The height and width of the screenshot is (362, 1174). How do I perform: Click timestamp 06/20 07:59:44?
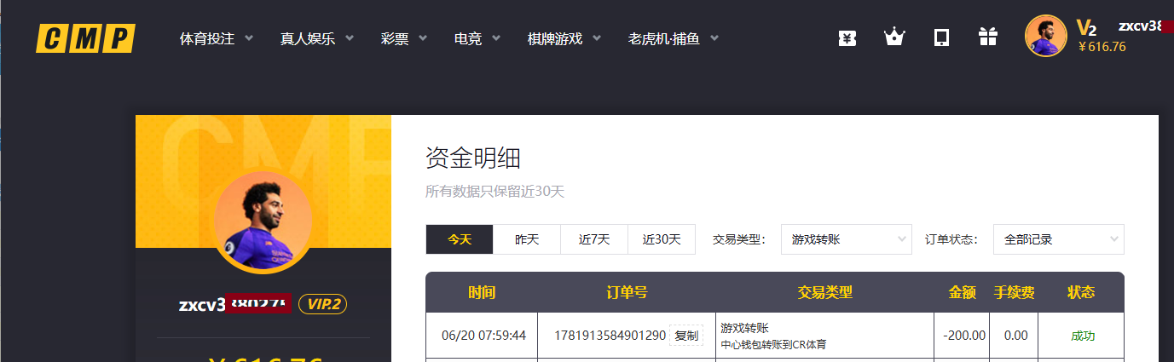pos(483,336)
